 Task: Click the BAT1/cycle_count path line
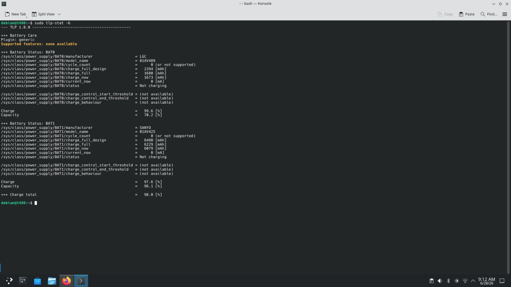[x=46, y=136]
